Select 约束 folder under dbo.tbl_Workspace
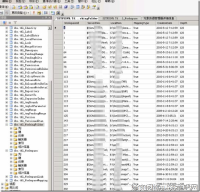This screenshot has height=192, width=200. point(21,161)
